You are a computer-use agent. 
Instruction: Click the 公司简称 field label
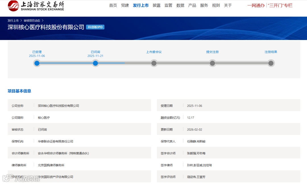[x=17, y=118]
